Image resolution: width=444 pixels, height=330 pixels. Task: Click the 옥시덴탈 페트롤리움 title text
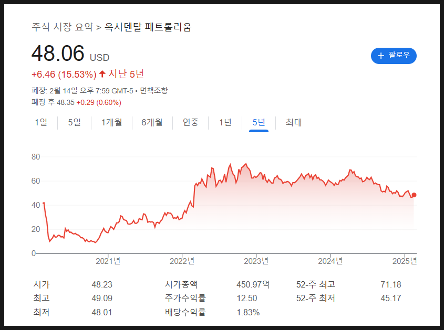pyautogui.click(x=148, y=27)
